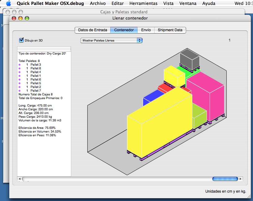Open the Ventana menu
Screen dimensions: 253x201
188,3
